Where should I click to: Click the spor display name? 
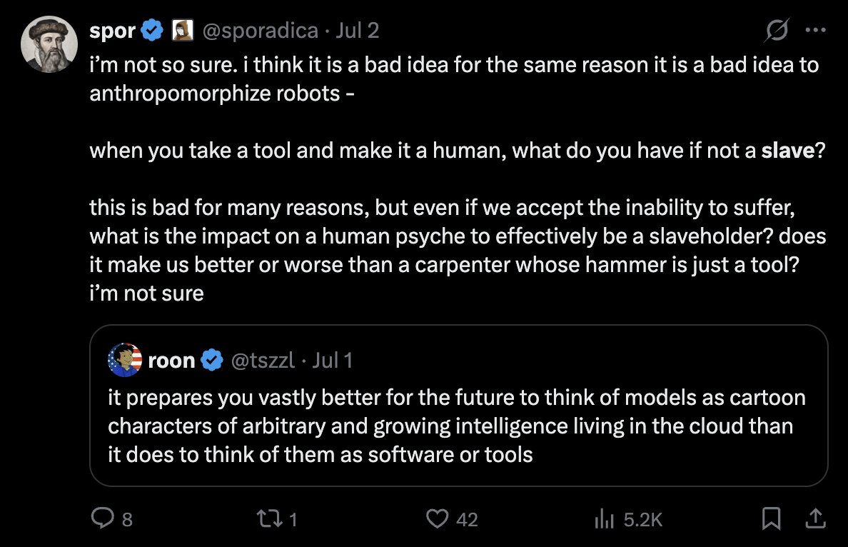[113, 31]
